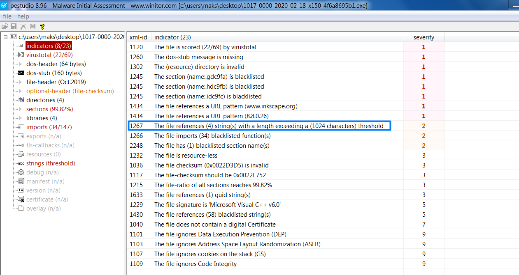
Task: Select row 'URL pattern (8.8.0.26)'
Action: (286, 116)
